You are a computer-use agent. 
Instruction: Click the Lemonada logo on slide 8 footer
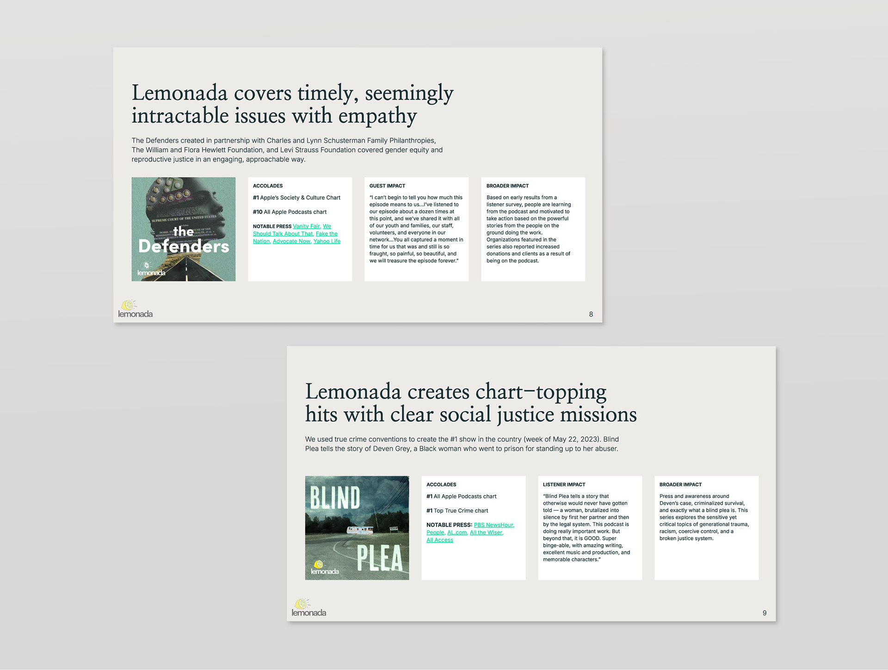tap(135, 309)
